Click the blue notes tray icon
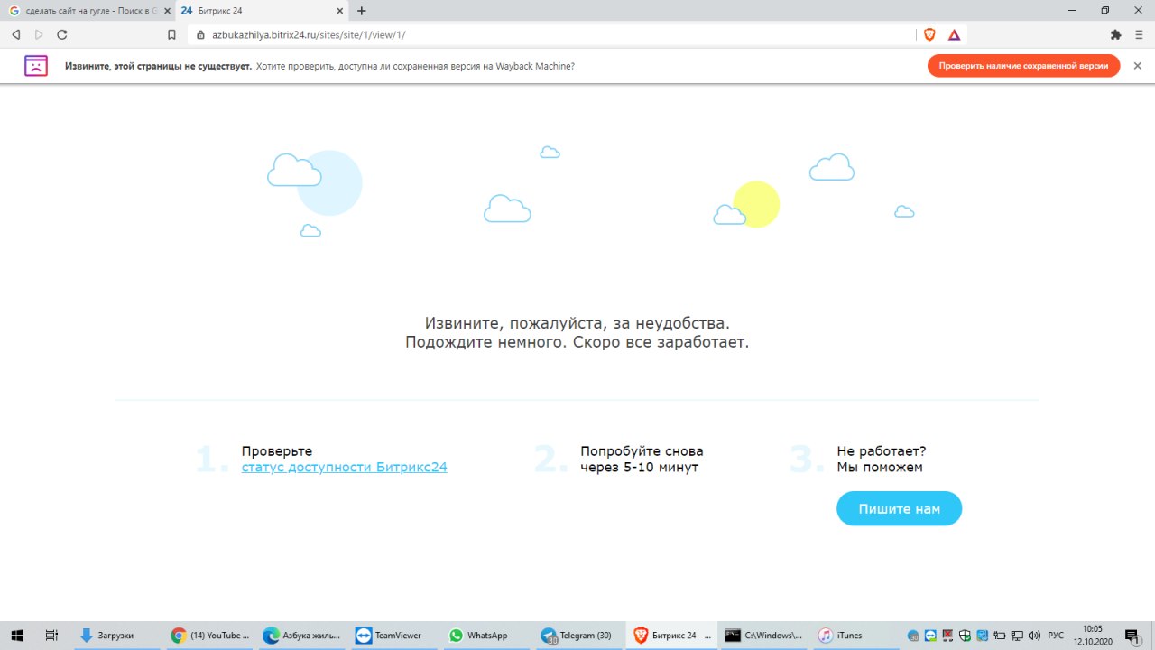Viewport: 1155px width, 650px height. 982,636
